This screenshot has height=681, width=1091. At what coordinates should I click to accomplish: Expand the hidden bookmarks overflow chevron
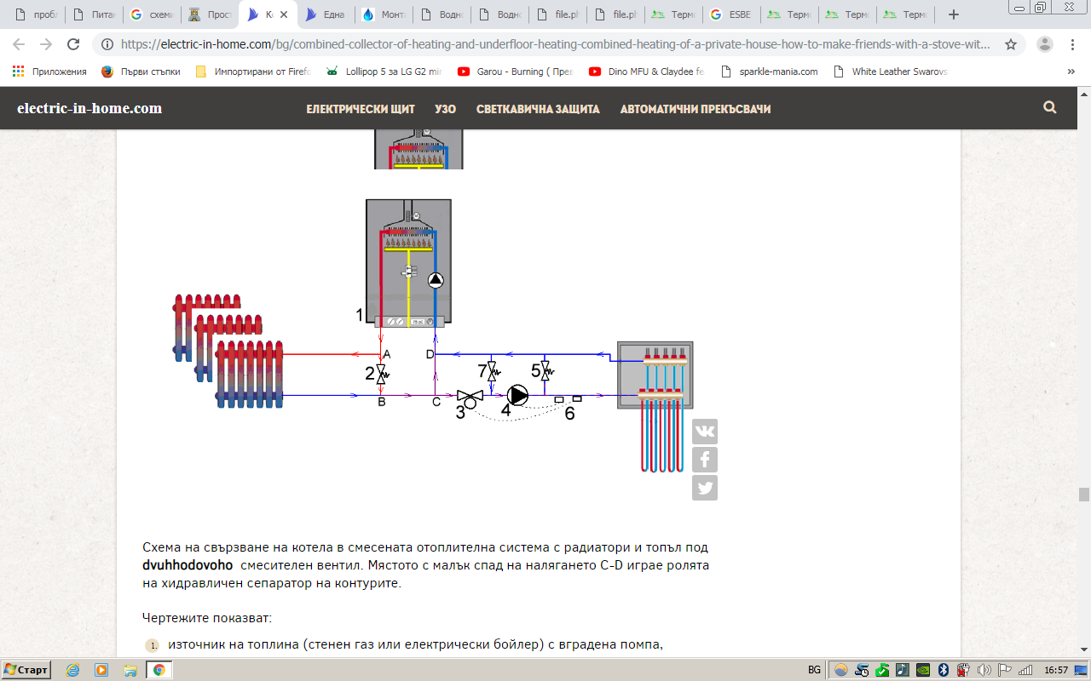click(1071, 72)
